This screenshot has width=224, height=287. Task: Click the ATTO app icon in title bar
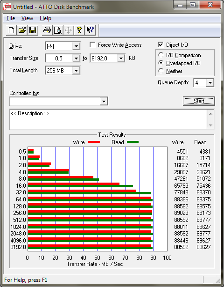point(7,7)
